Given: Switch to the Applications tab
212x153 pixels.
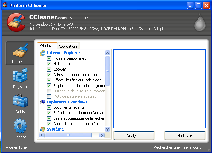Looking at the screenshot, I should (68, 46).
